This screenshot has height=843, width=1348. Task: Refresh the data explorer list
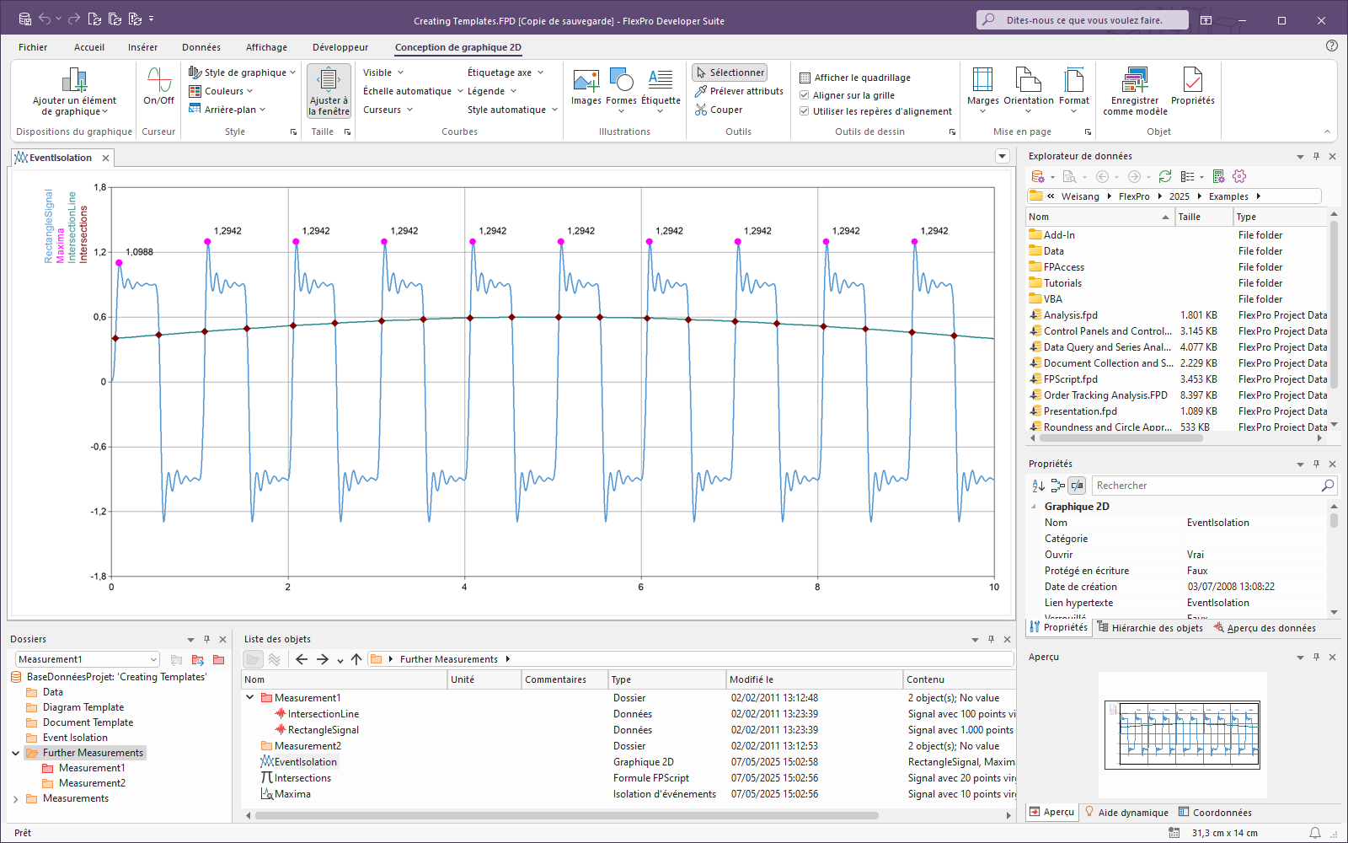point(1164,176)
